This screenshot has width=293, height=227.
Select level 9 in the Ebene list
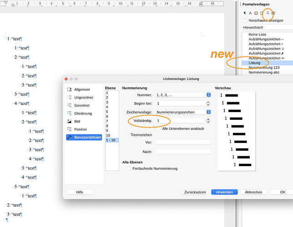click(112, 131)
